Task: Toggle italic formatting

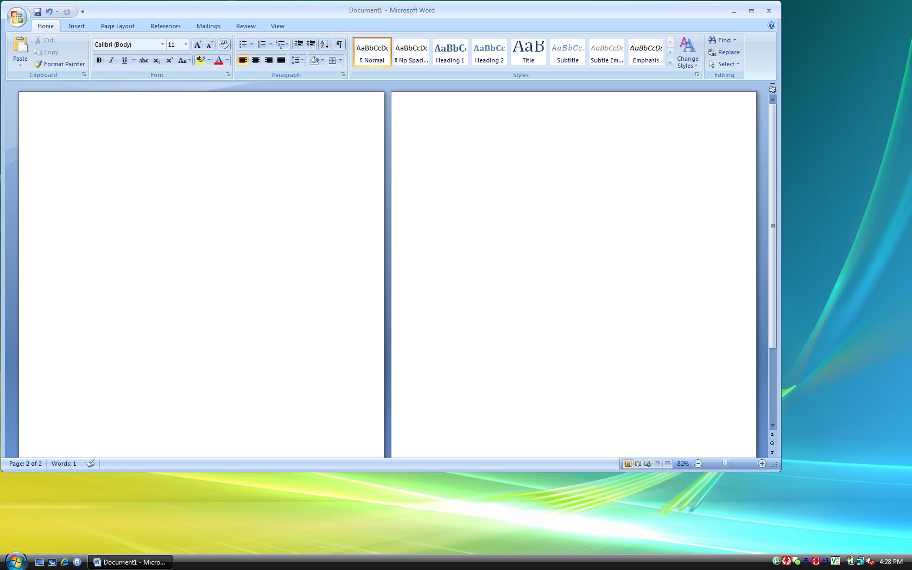Action: [x=111, y=60]
